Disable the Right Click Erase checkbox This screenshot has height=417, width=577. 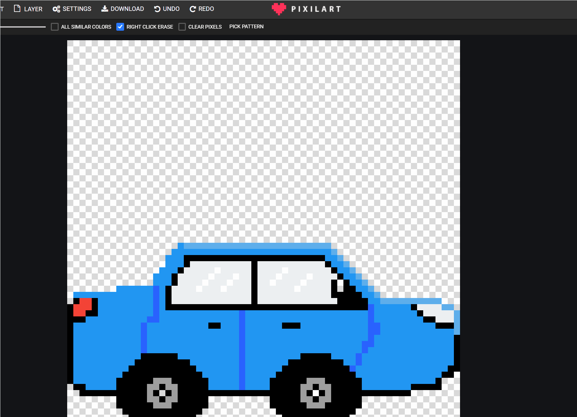click(120, 27)
